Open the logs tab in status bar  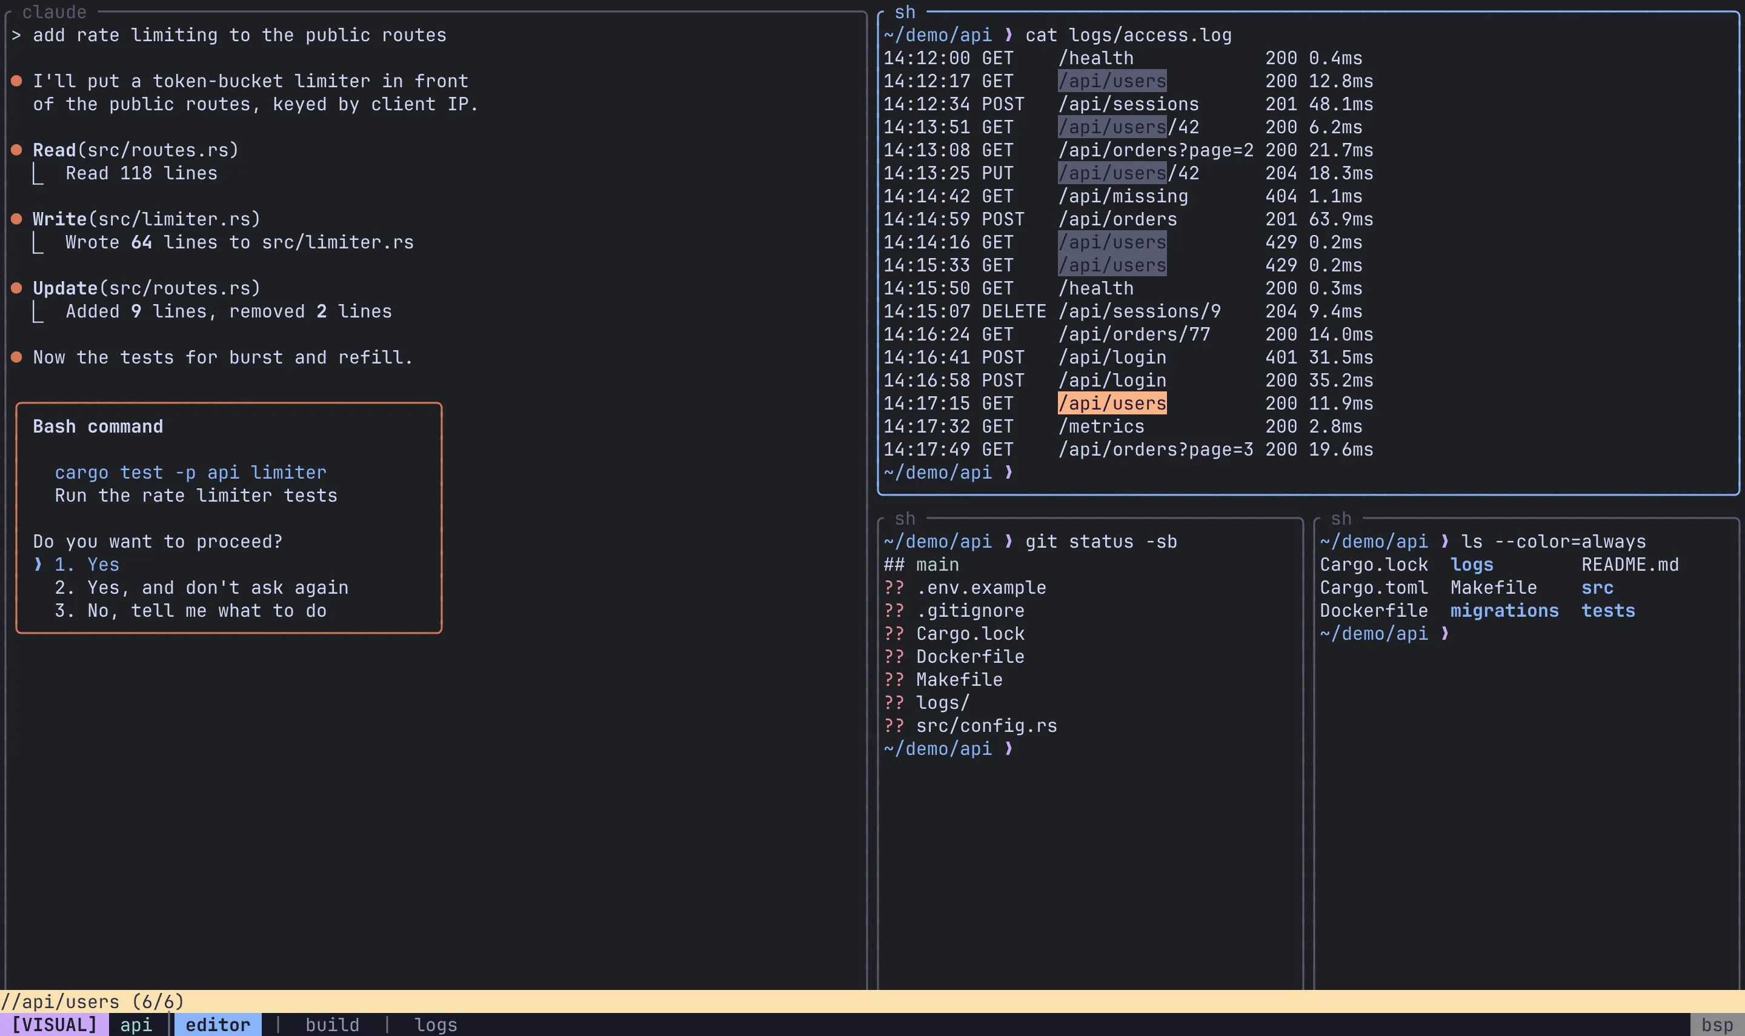click(x=436, y=1025)
